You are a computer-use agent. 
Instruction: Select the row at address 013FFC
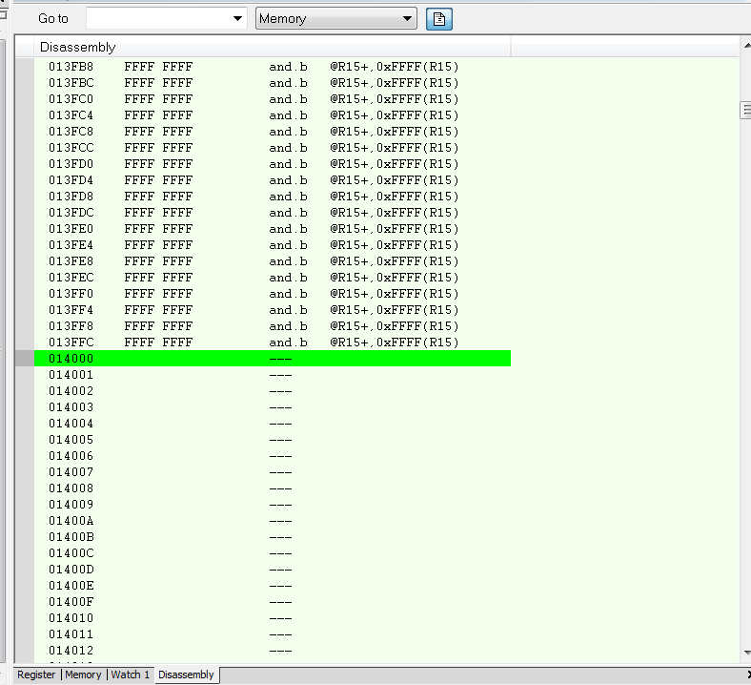click(272, 342)
